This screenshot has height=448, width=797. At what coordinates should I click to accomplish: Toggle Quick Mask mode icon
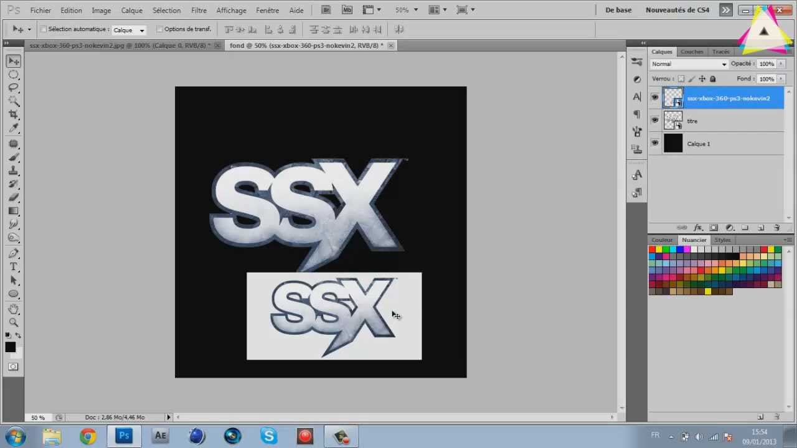pos(13,366)
